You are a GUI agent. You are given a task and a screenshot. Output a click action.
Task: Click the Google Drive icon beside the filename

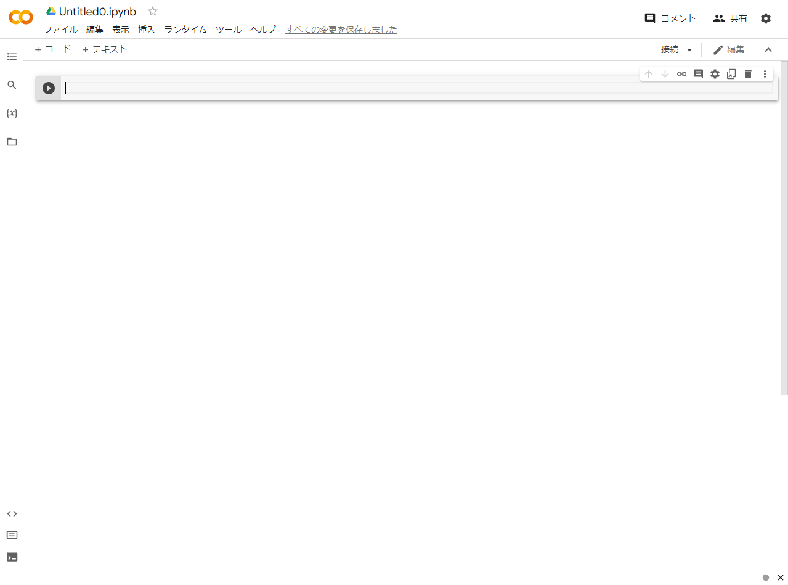pos(51,11)
